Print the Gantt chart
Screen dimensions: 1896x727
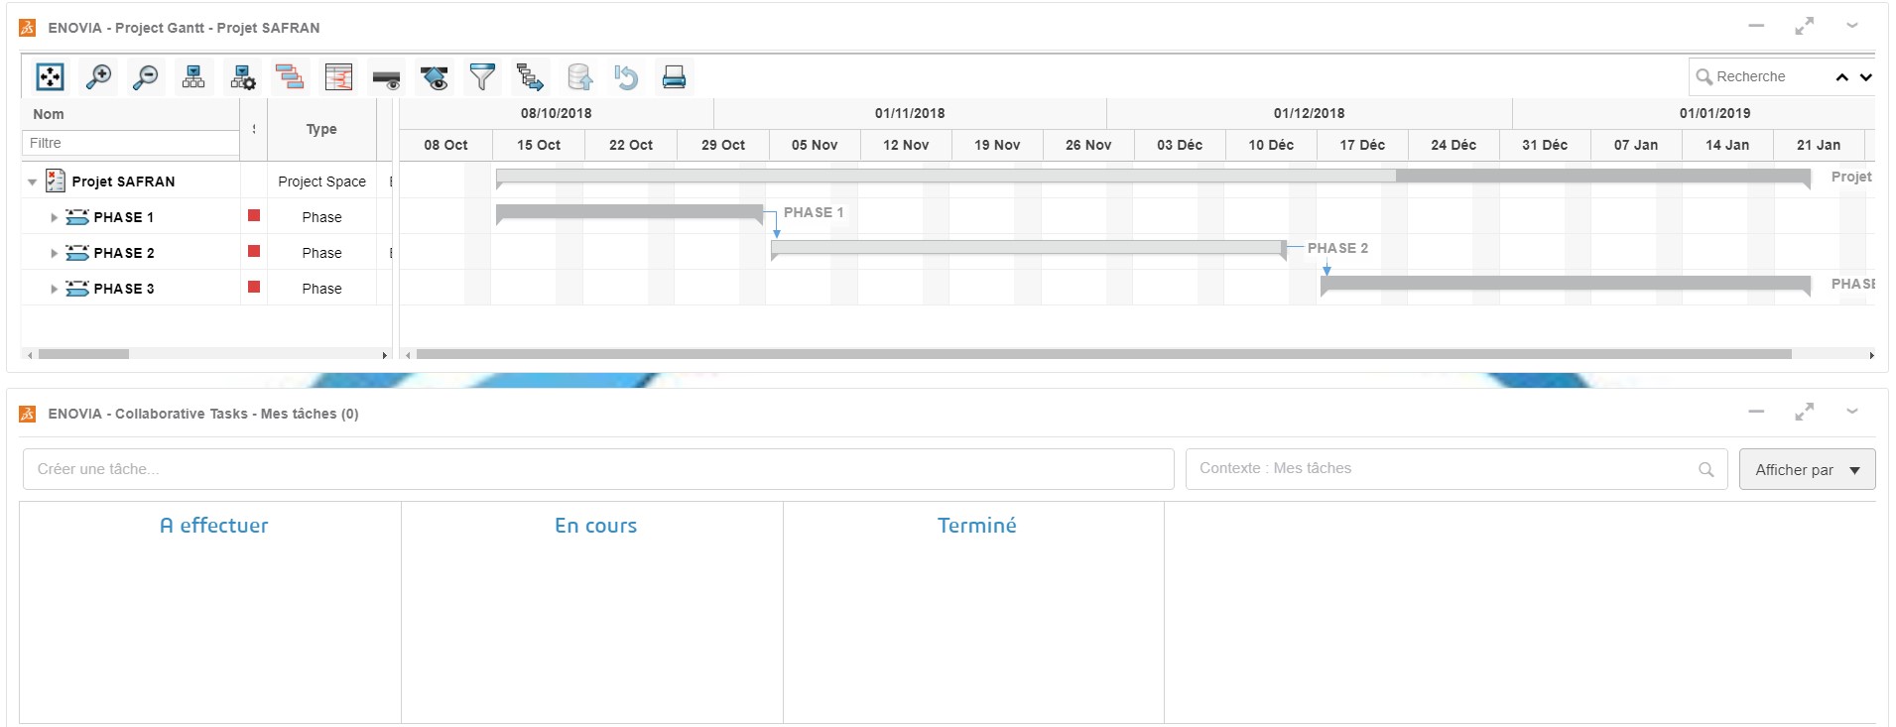(x=674, y=76)
